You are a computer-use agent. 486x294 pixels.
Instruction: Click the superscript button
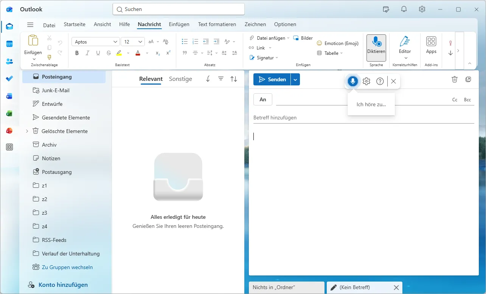[168, 53]
